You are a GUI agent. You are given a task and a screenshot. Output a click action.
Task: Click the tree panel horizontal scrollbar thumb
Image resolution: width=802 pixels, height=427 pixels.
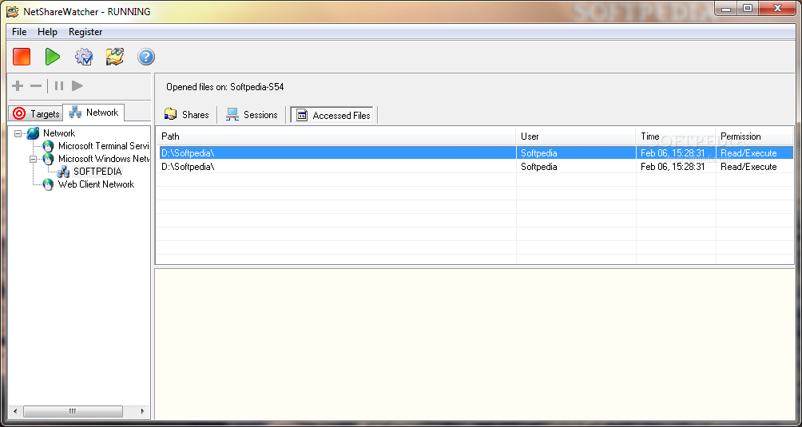point(73,411)
